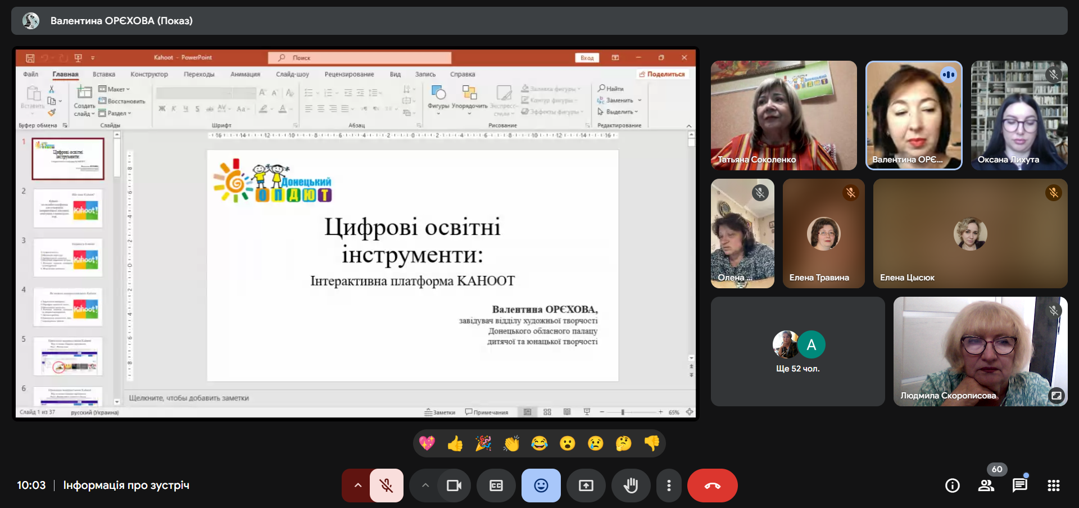This screenshot has width=1079, height=508.
Task: Open the 'Ще 52 чол.' participants tile
Action: 798,351
